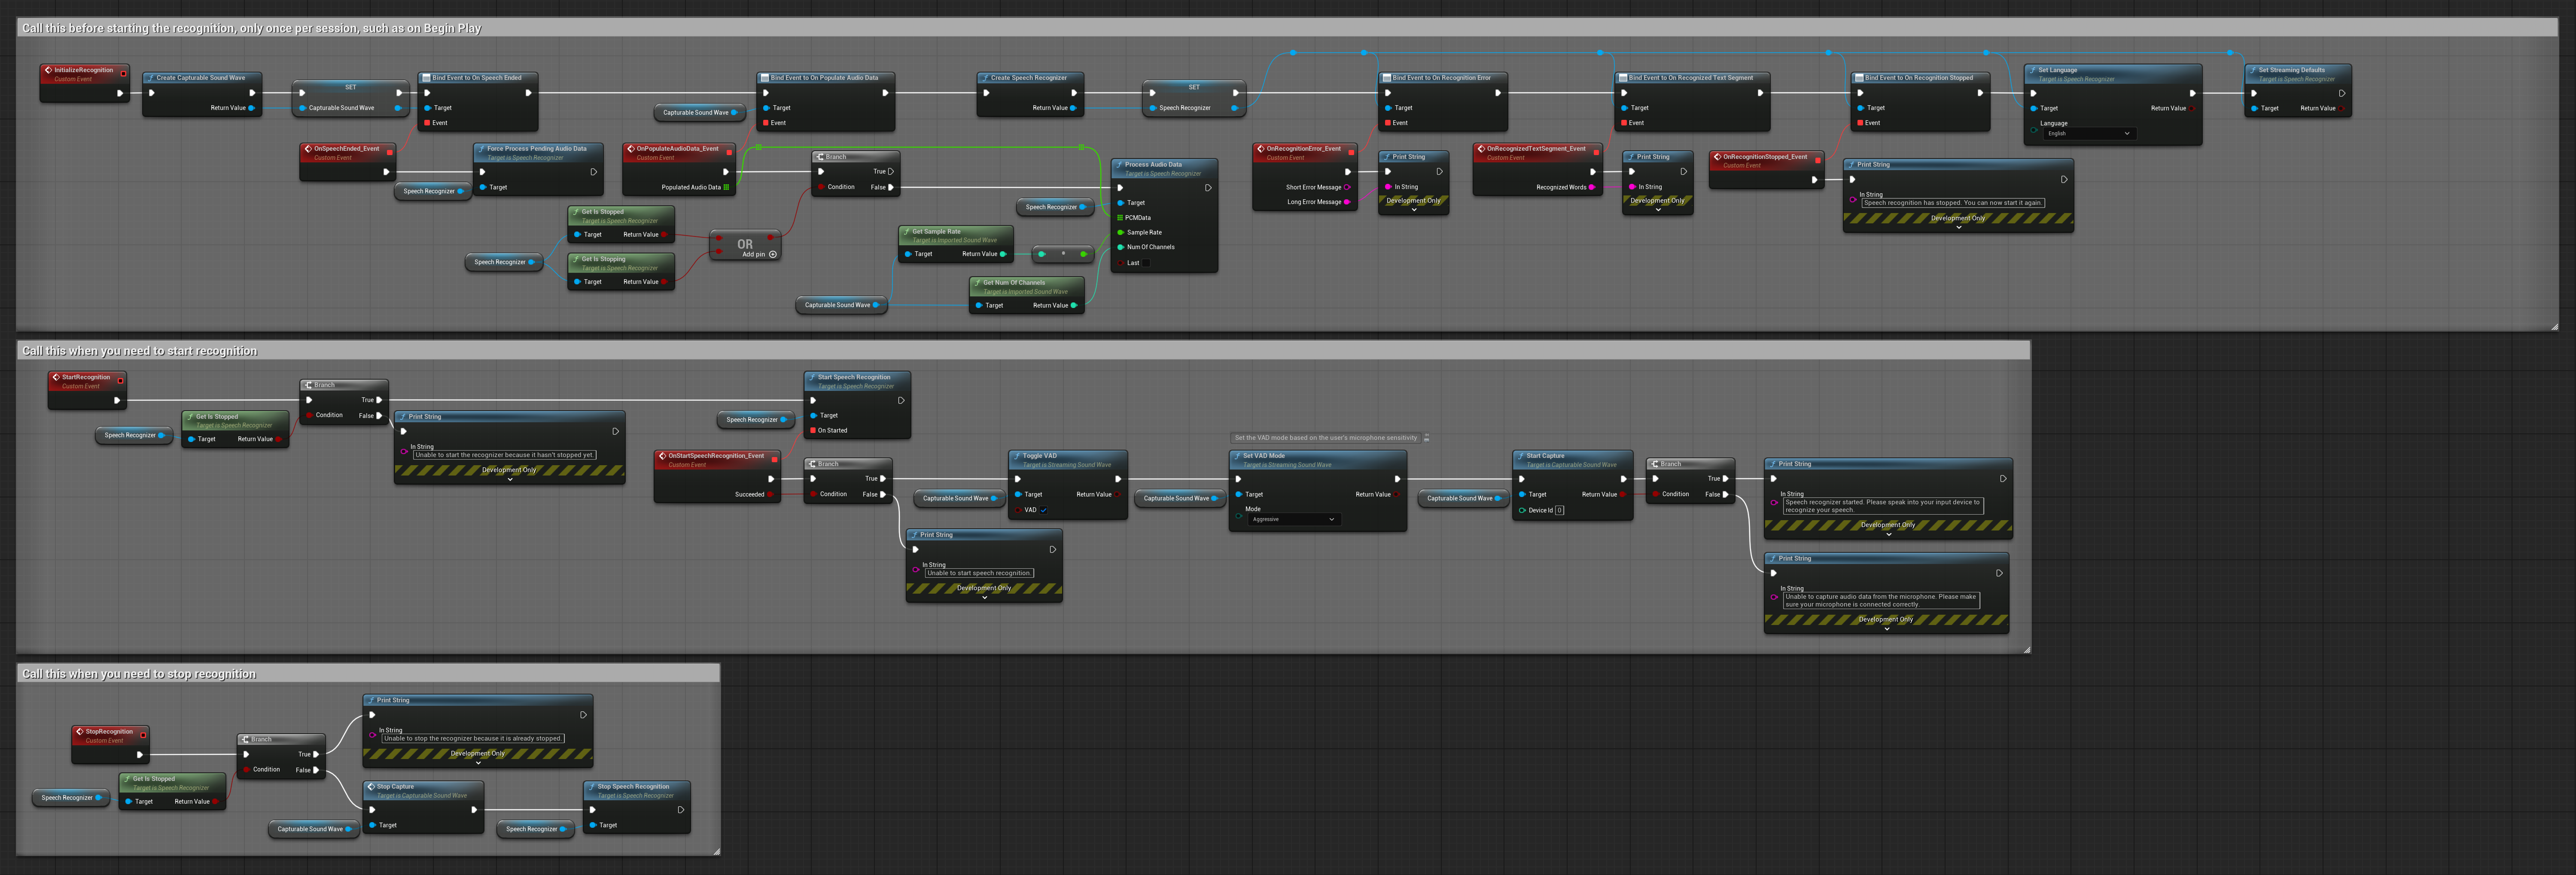
Task: Click the Long Error Message output pin
Action: tap(1347, 202)
